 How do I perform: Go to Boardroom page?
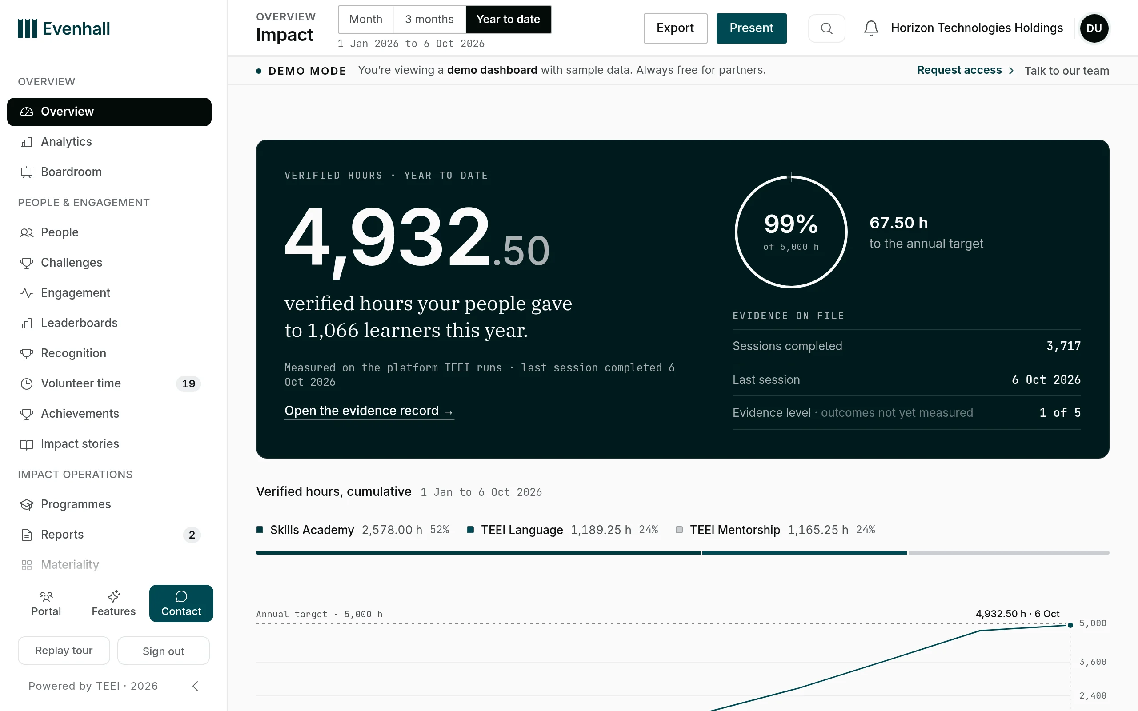coord(109,172)
